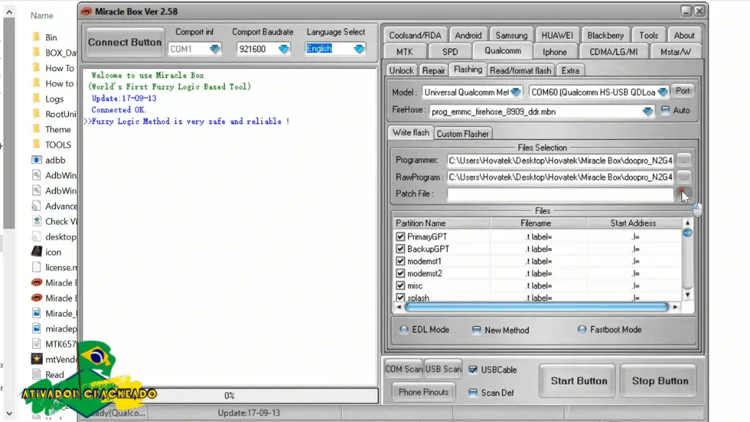
Task: Toggle the Auto firehose checkbox
Action: click(665, 111)
